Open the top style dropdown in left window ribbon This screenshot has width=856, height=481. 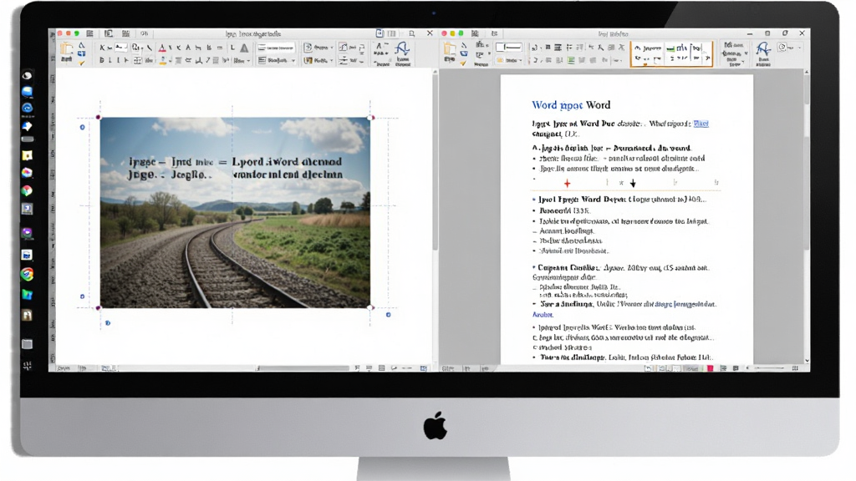[276, 48]
